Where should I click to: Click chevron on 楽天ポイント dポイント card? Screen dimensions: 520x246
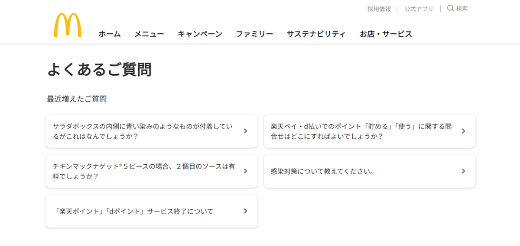[x=245, y=211]
